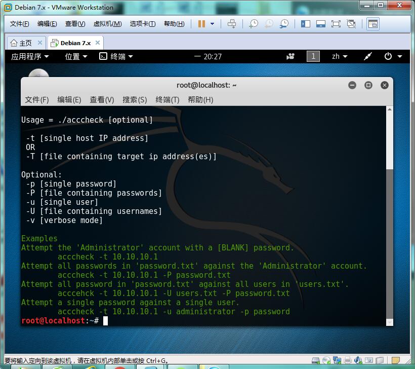Toggle the library sidebar view
Image resolution: width=415 pixels, height=369 pixels.
[x=305, y=24]
